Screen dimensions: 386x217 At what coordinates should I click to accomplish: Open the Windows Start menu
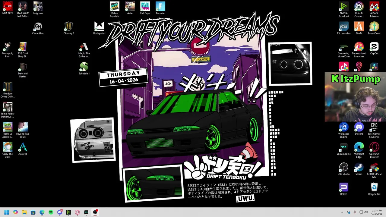tap(6, 212)
